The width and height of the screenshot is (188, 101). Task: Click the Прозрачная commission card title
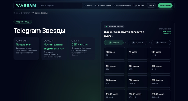pos(24,44)
